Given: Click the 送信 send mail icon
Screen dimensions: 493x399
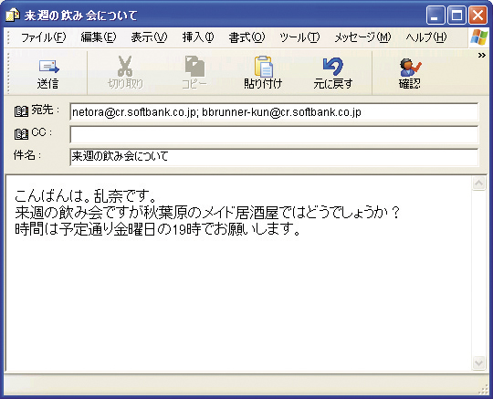Looking at the screenshot, I should 49,67.
